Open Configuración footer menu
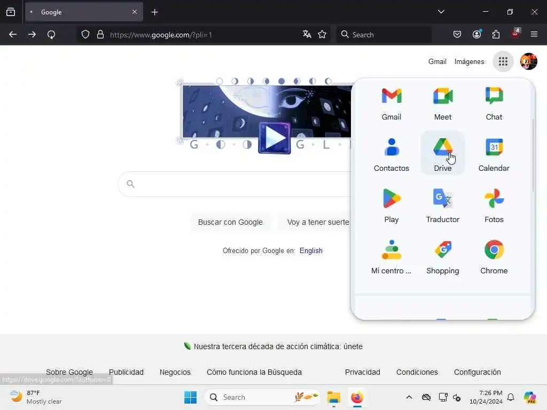 [477, 372]
